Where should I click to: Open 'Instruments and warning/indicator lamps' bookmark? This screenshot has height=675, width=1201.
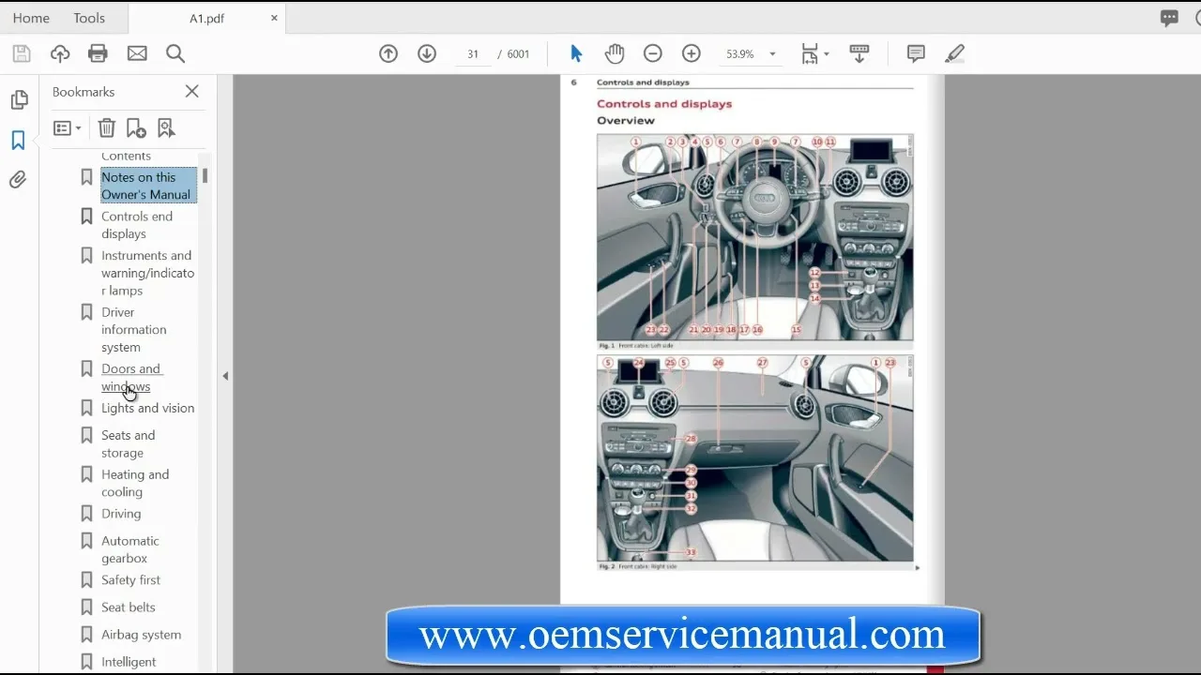click(x=147, y=273)
